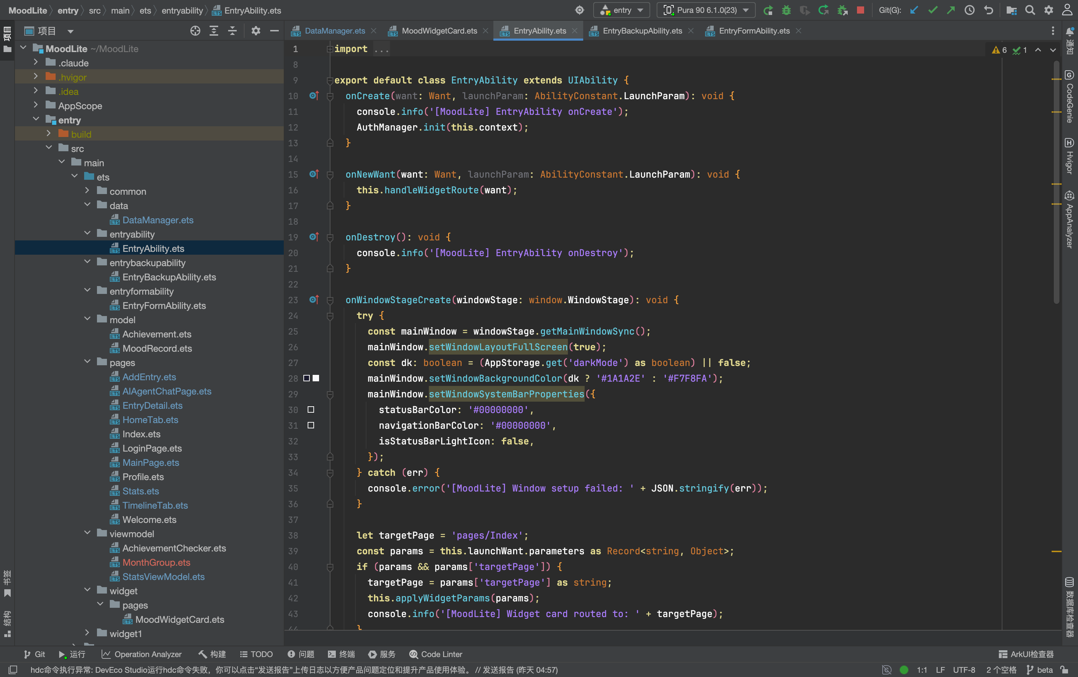
Task: Open the CodeGenie side panel
Action: (1069, 96)
